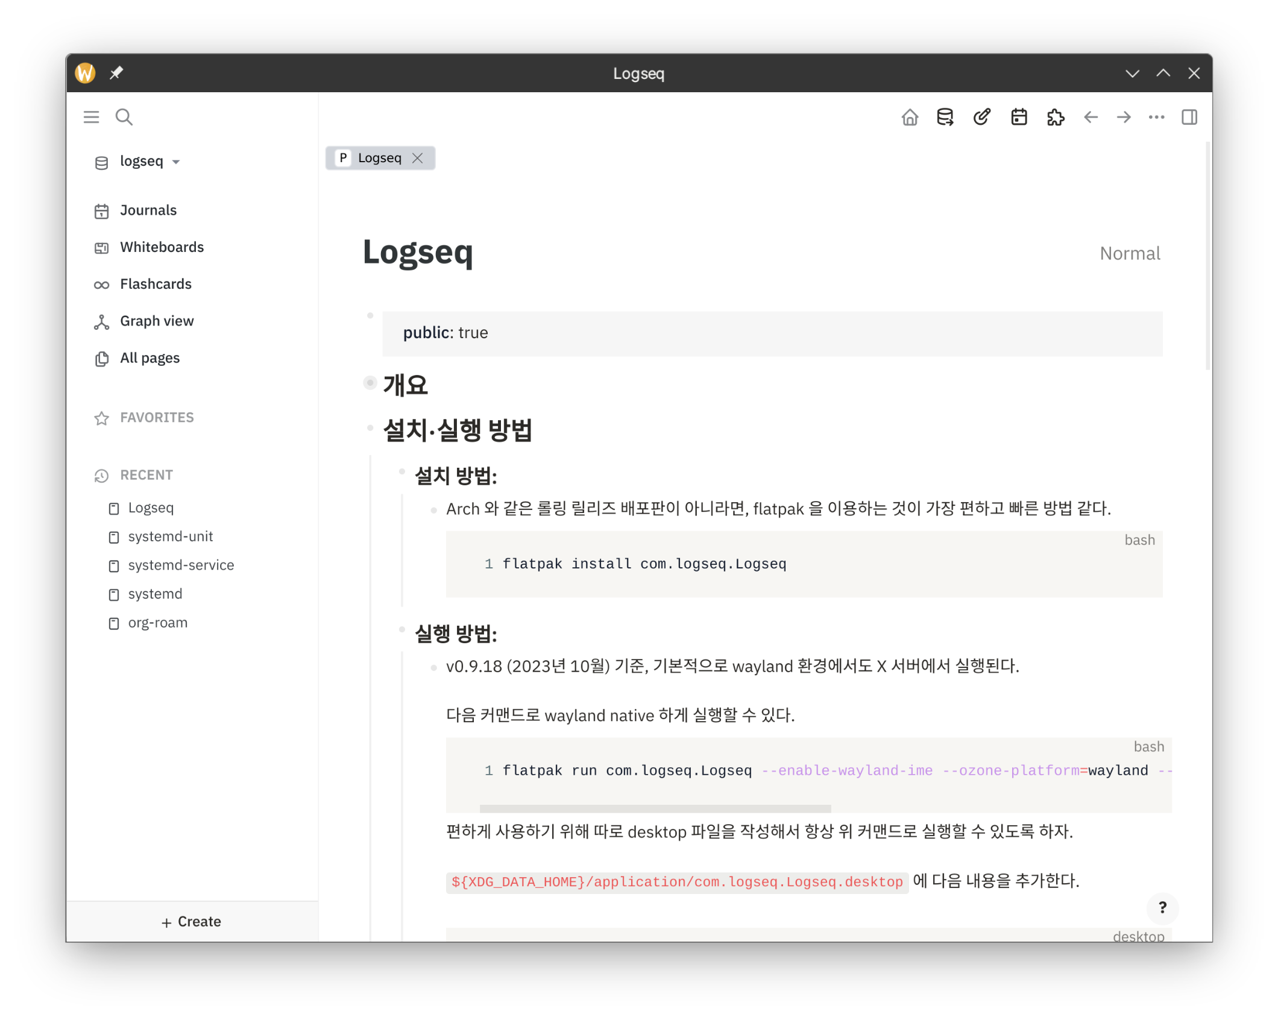Viewport: 1278px width, 1020px height.
Task: Navigate back with left arrow
Action: (1091, 117)
